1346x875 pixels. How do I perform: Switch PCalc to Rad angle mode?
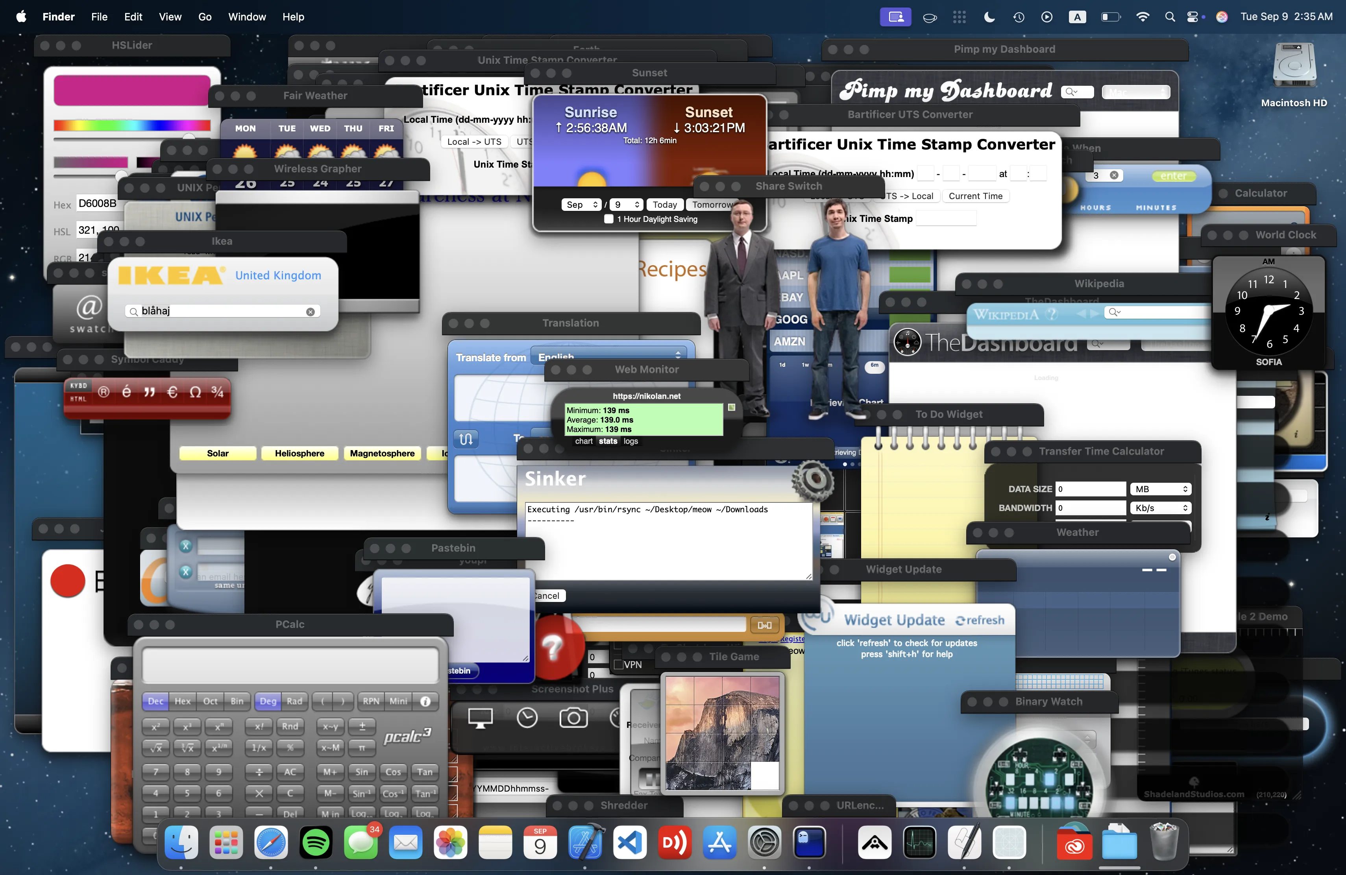[295, 701]
